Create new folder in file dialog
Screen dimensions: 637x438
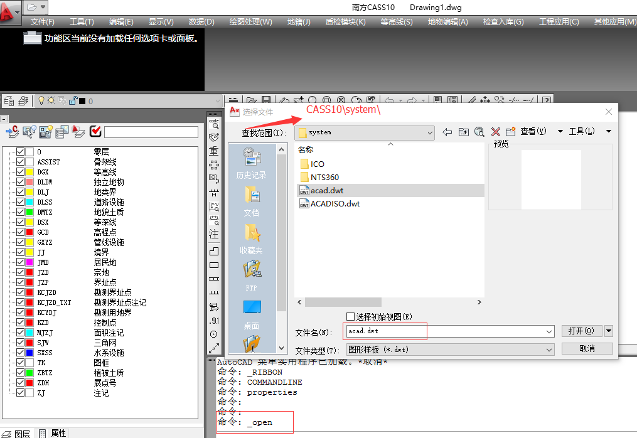(x=511, y=132)
